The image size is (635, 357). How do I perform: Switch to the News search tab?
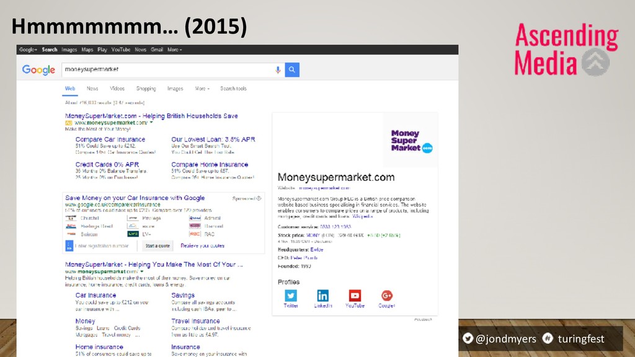click(92, 89)
